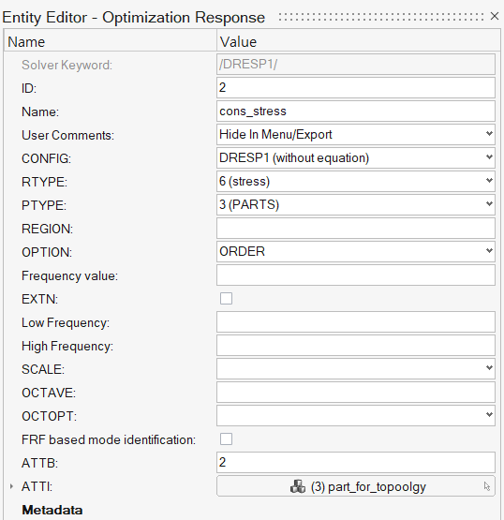Open the User Comments dropdown

pyautogui.click(x=356, y=134)
